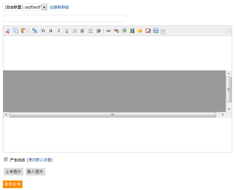Open the 更改默认设置 link

40,160
